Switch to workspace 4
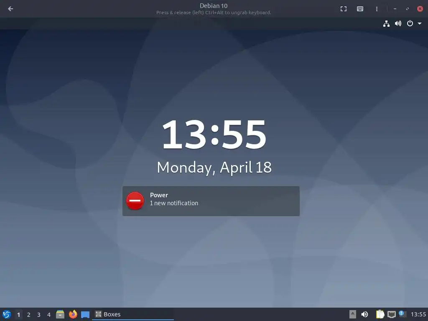Screen dimensions: 428x321 pos(49,314)
